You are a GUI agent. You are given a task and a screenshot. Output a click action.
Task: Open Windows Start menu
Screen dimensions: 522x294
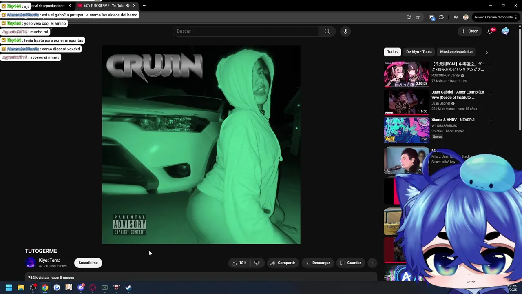[x=9, y=287]
